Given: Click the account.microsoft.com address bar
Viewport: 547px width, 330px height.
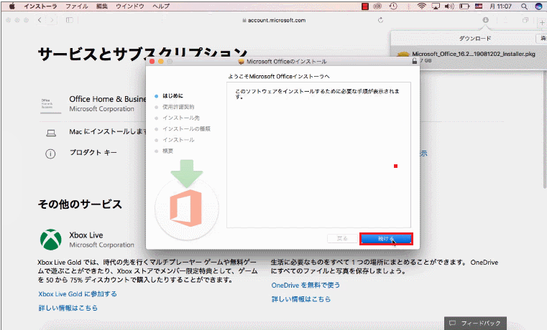Looking at the screenshot, I should [x=273, y=20].
